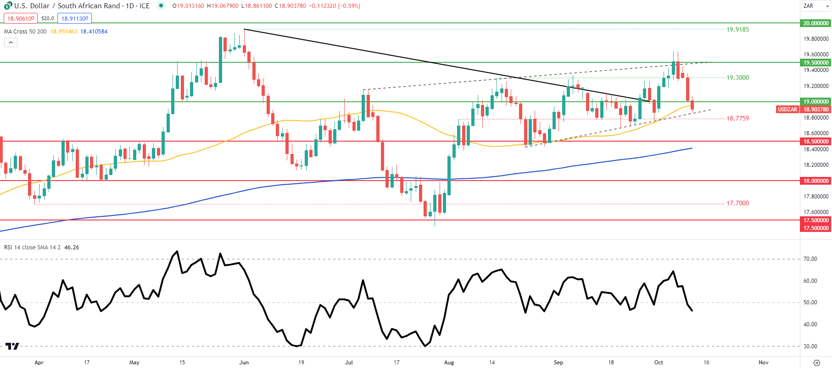Open chart settings gear on time axis

pyautogui.click(x=816, y=363)
